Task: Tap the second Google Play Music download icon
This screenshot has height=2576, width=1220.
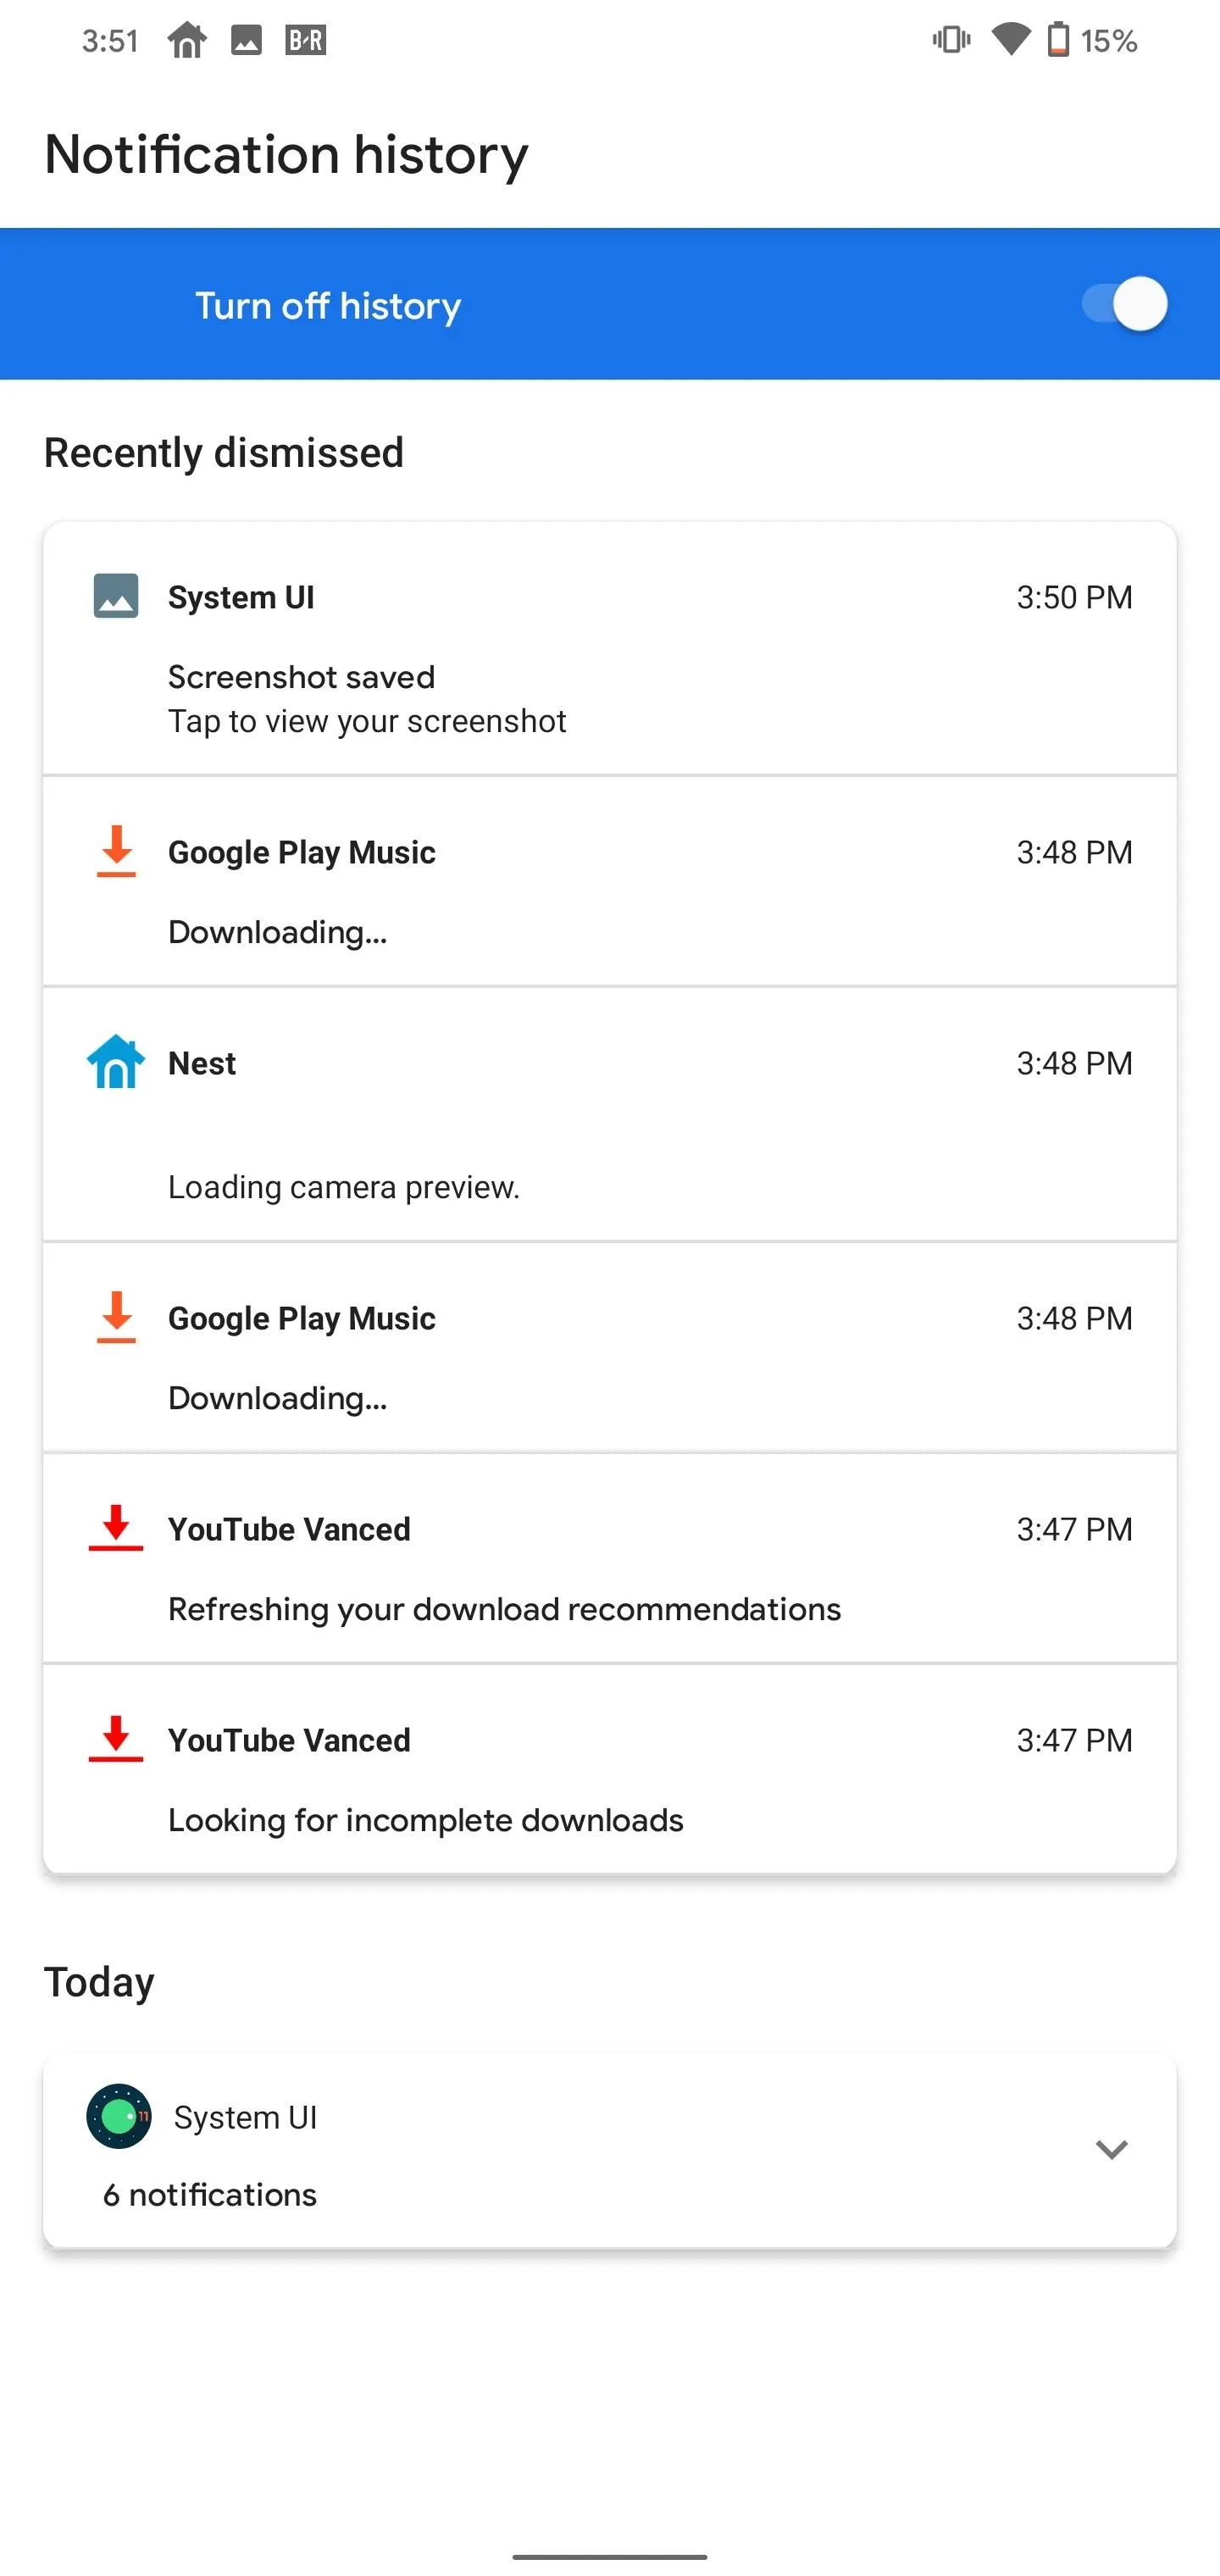Action: click(116, 1317)
